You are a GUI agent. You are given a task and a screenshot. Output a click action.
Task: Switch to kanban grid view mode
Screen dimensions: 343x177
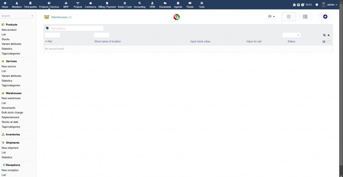point(305,17)
